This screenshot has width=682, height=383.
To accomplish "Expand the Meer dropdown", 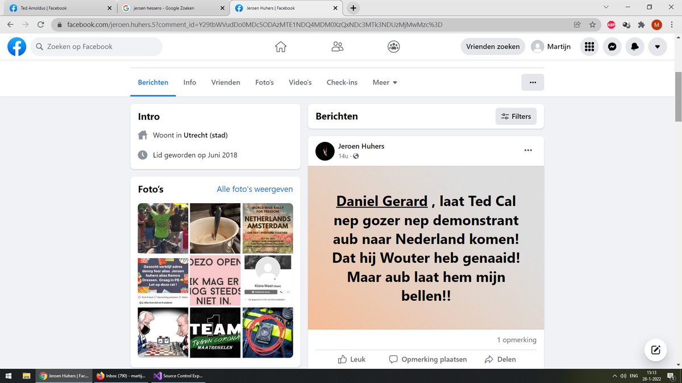I will (x=385, y=82).
